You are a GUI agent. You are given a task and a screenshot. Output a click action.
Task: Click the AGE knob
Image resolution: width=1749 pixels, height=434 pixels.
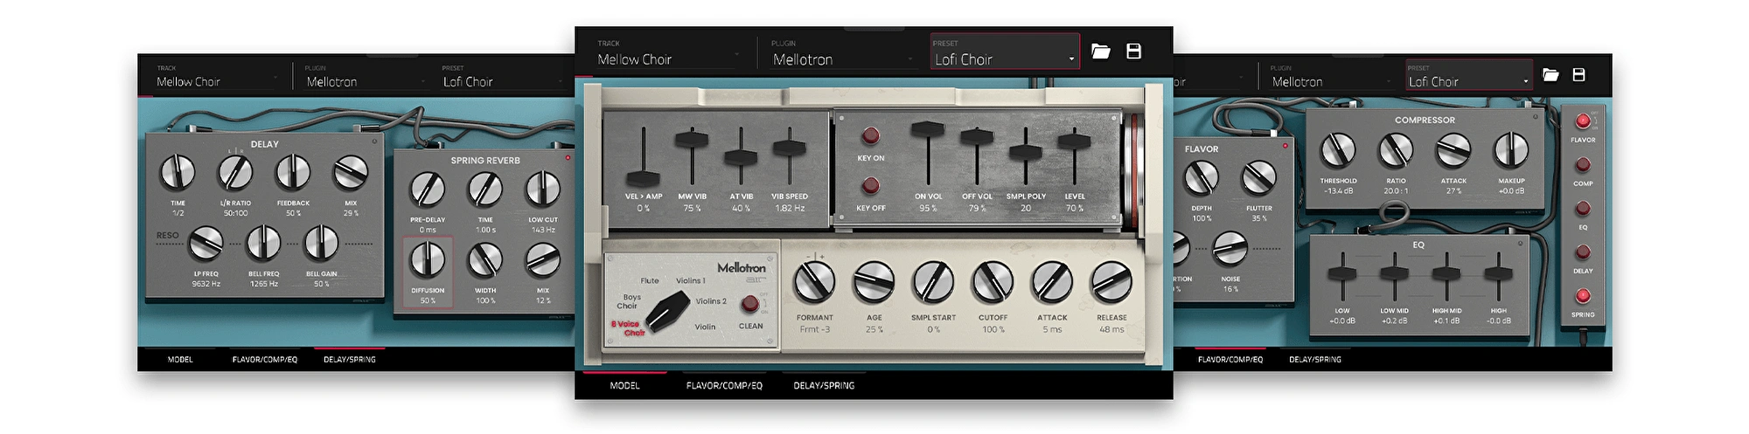(x=874, y=283)
